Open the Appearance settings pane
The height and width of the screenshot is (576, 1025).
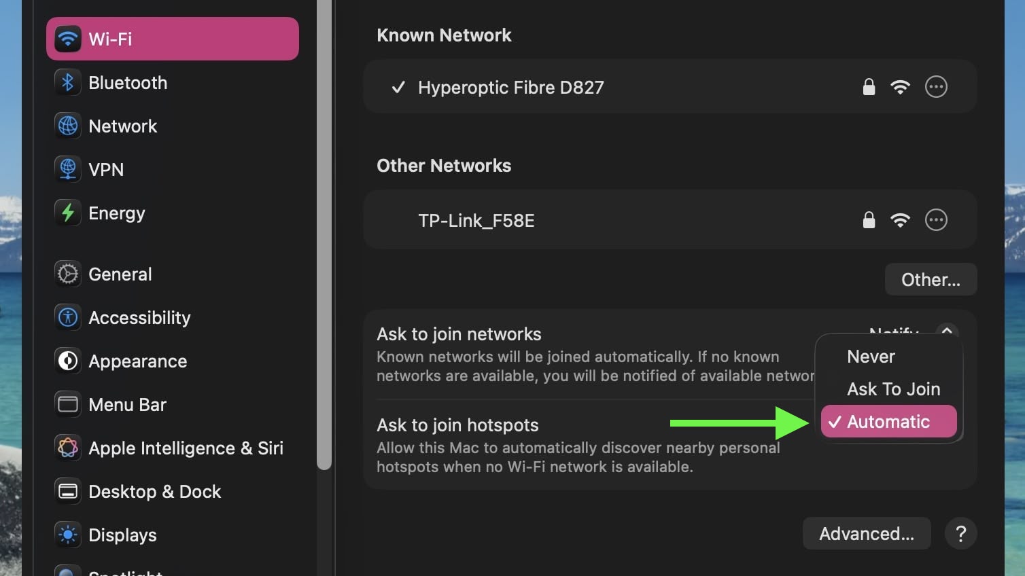click(137, 361)
